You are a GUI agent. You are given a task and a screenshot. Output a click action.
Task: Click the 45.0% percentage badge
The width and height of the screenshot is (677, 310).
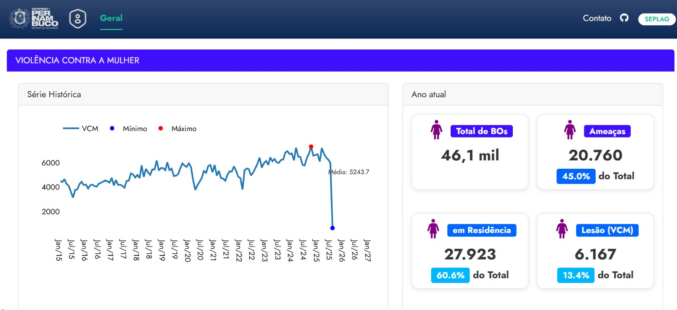coord(576,176)
